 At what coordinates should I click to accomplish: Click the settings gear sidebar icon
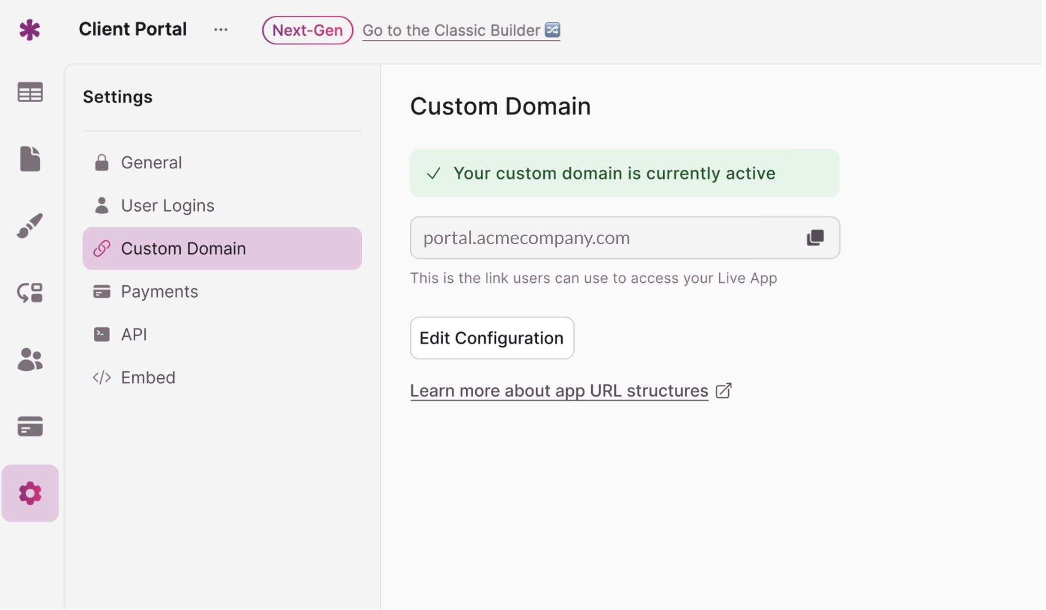(x=29, y=493)
